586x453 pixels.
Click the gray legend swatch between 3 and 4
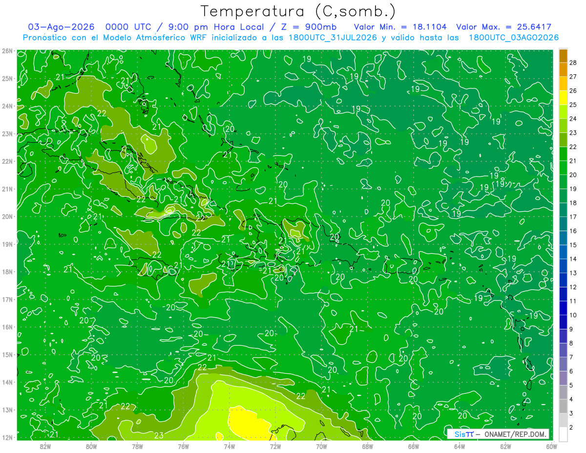(x=563, y=406)
